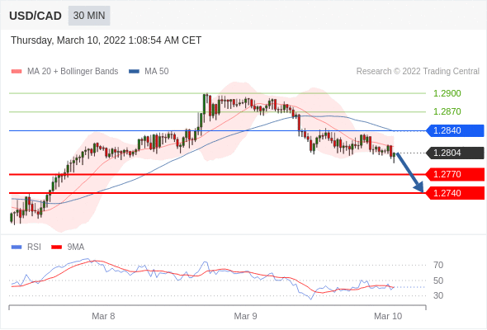Click the Mar 9 date axis label
Screen dimensions: 487x330
[245, 316]
